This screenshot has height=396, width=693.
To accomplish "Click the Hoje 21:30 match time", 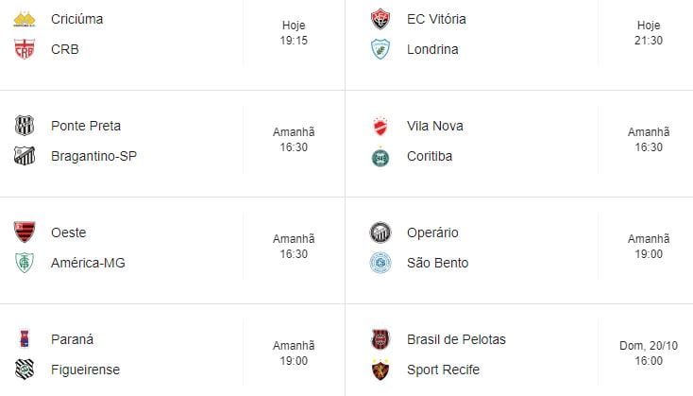I will point(649,33).
